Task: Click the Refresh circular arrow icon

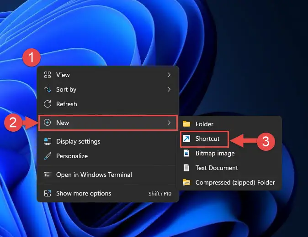Action: pyautogui.click(x=48, y=104)
